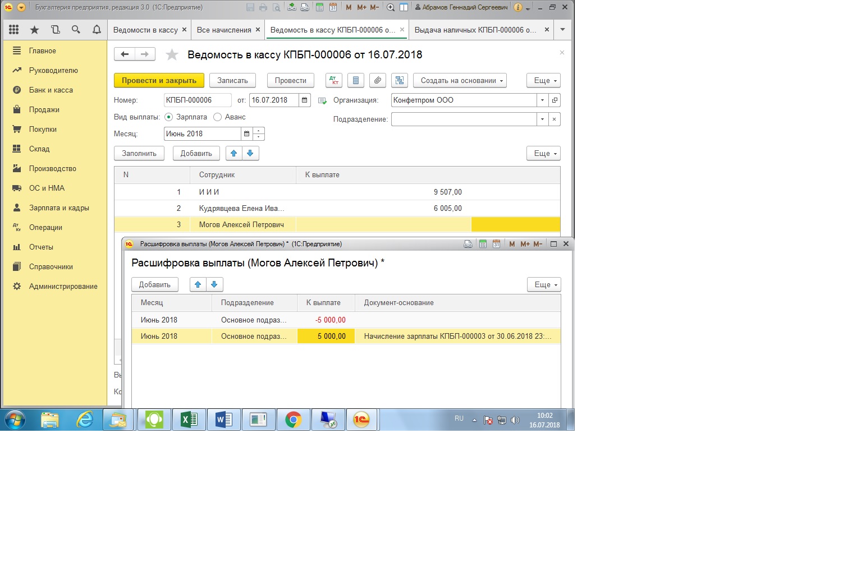Go forward with the right arrow button

[x=145, y=54]
